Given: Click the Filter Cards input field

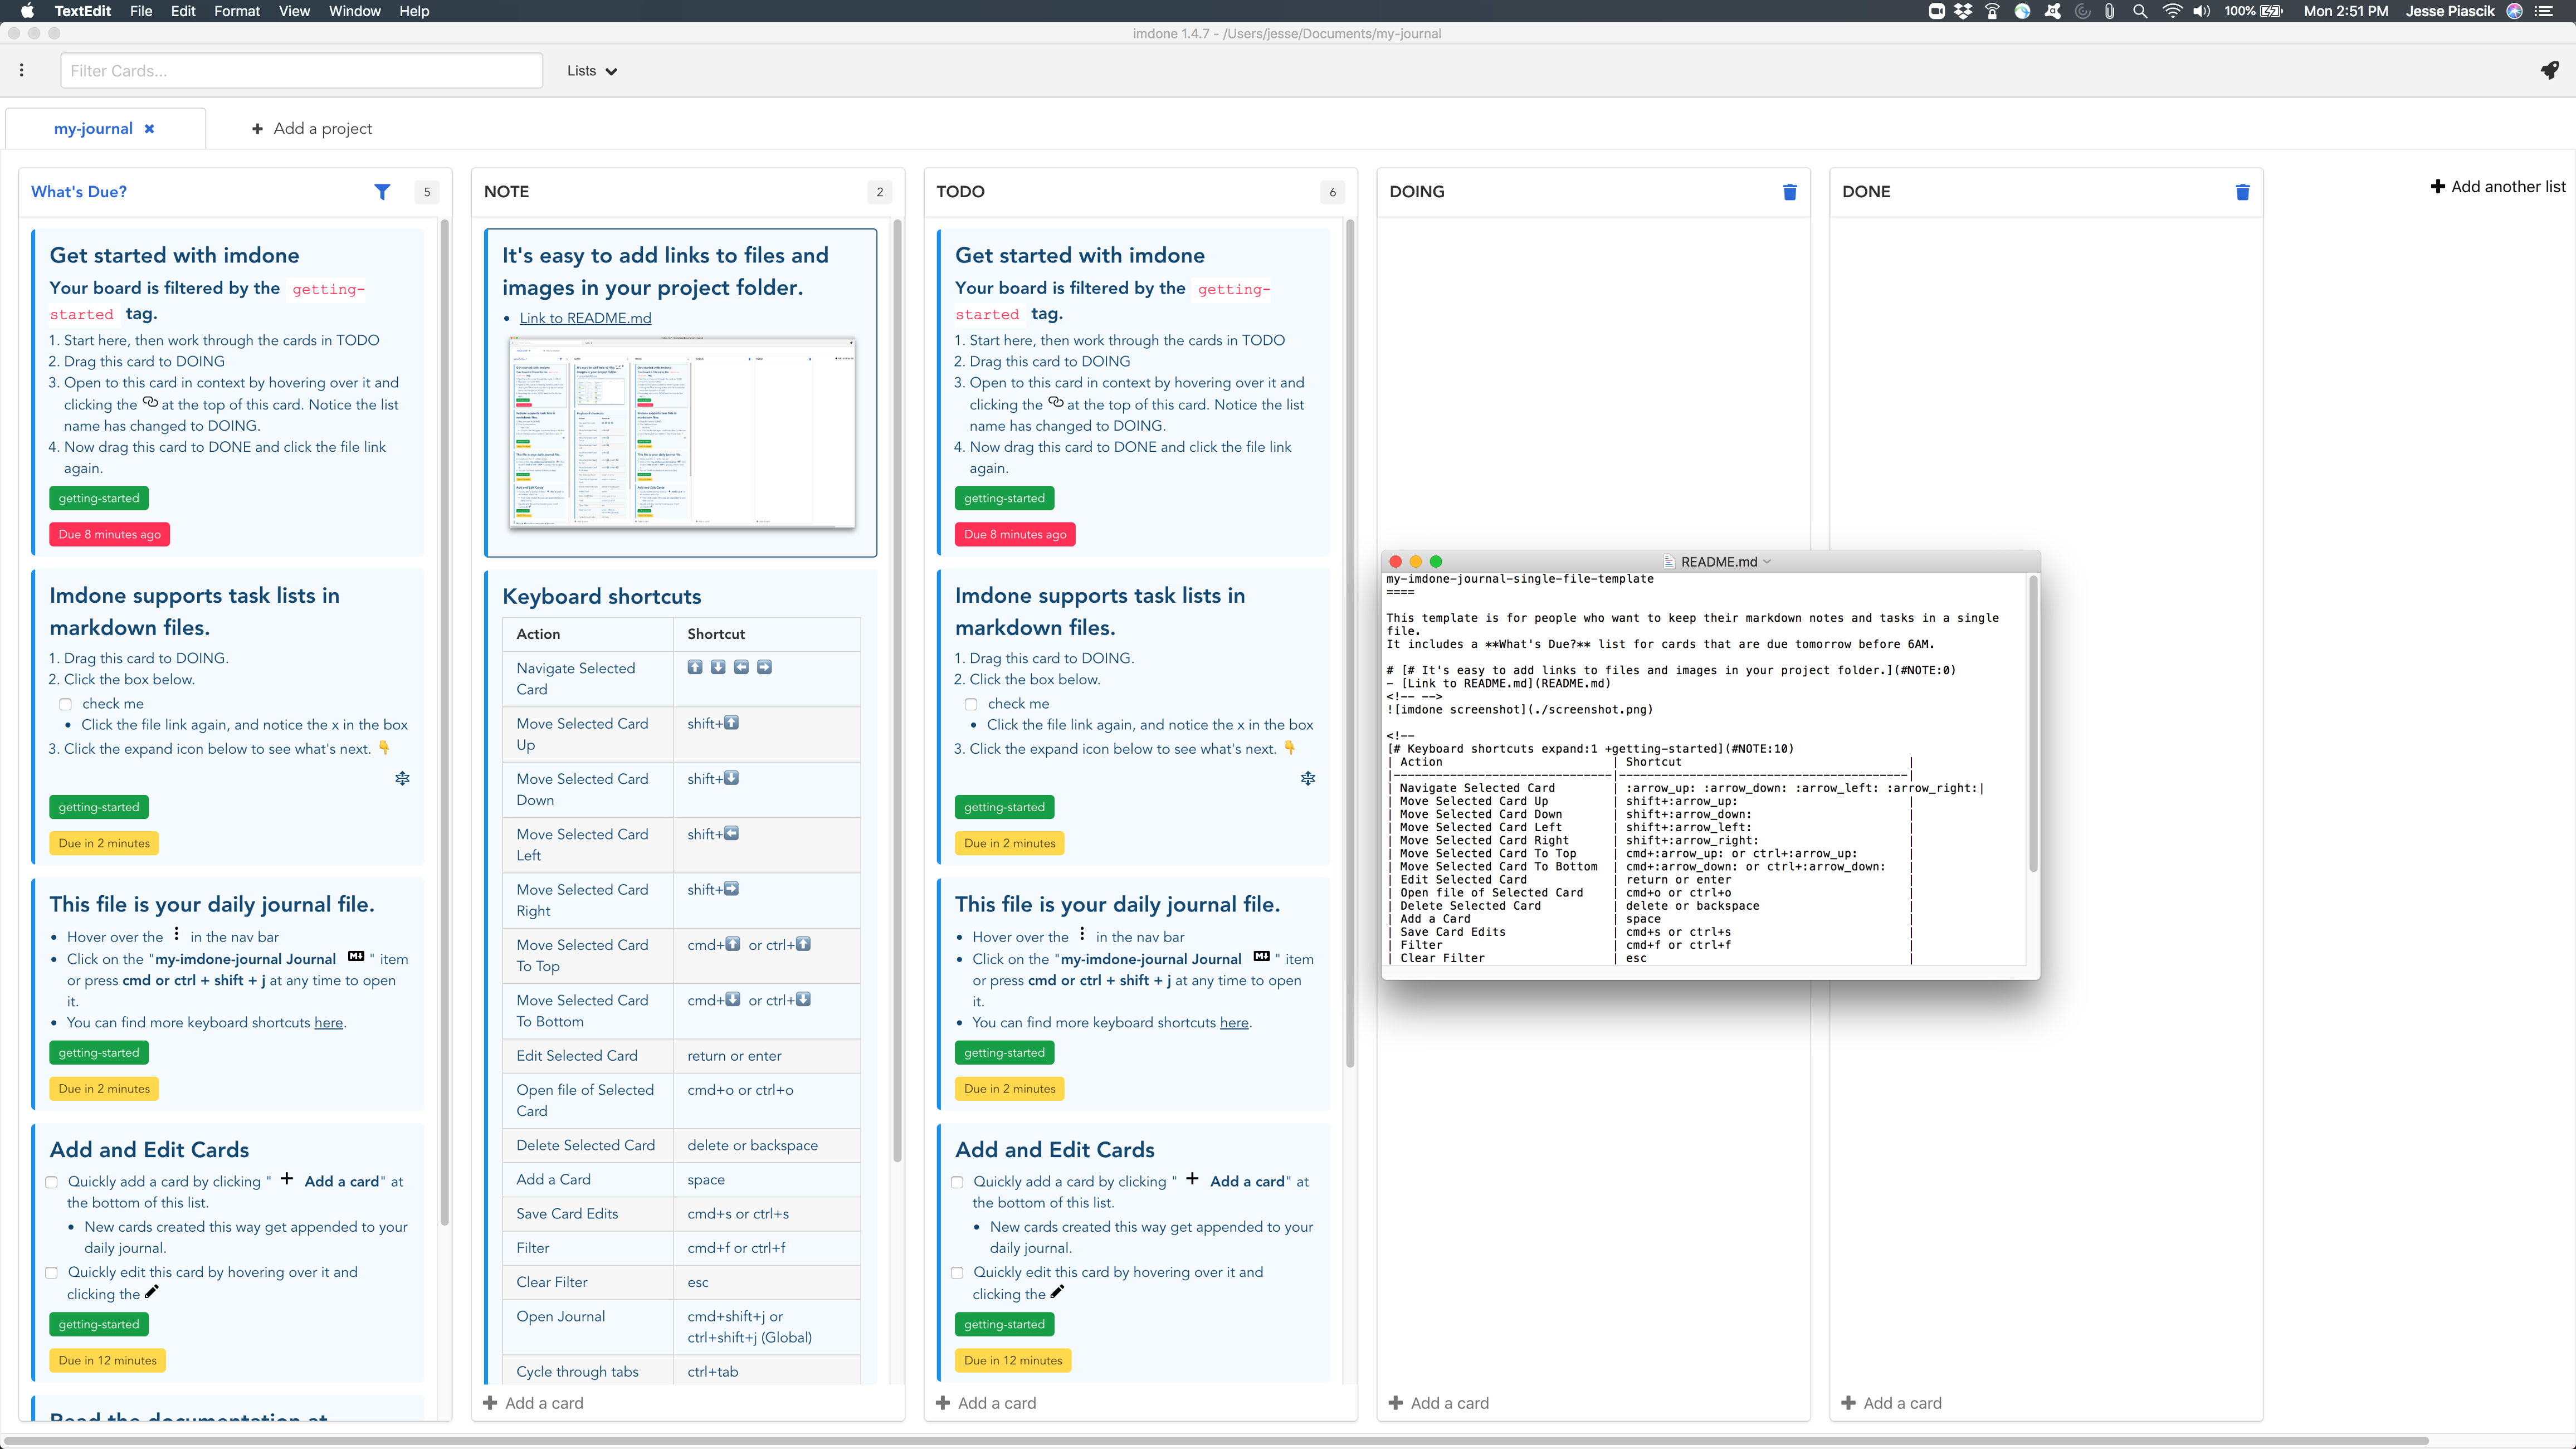Looking at the screenshot, I should (301, 71).
